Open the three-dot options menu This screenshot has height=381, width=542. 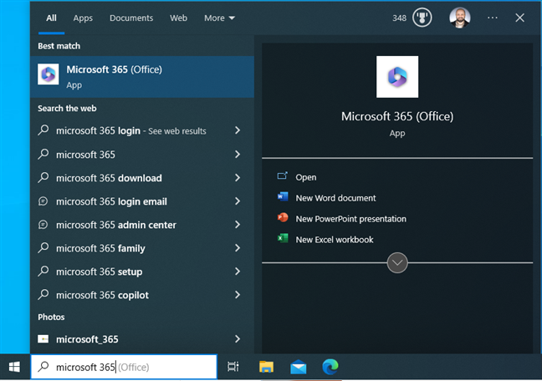pos(492,18)
